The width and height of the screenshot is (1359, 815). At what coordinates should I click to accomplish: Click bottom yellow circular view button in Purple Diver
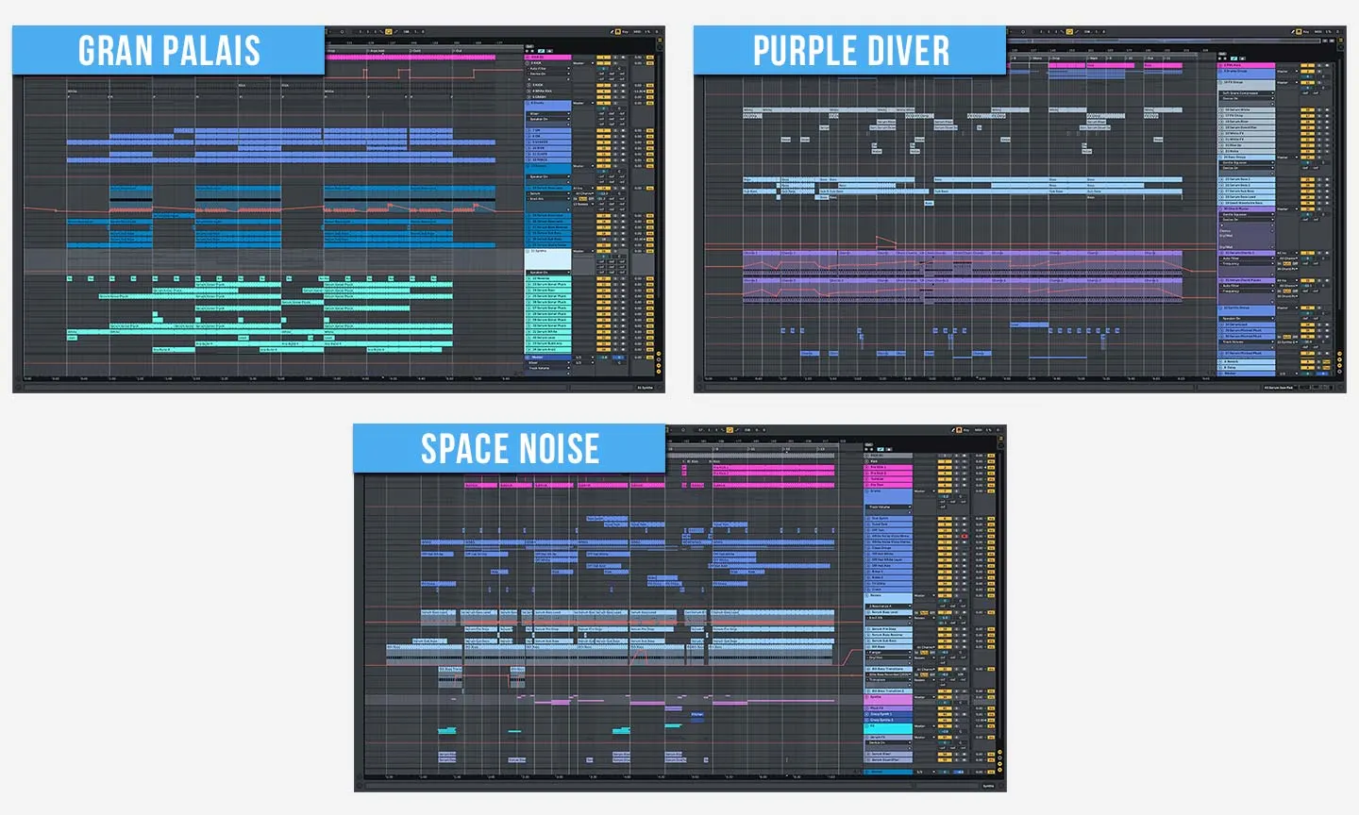(x=1339, y=366)
